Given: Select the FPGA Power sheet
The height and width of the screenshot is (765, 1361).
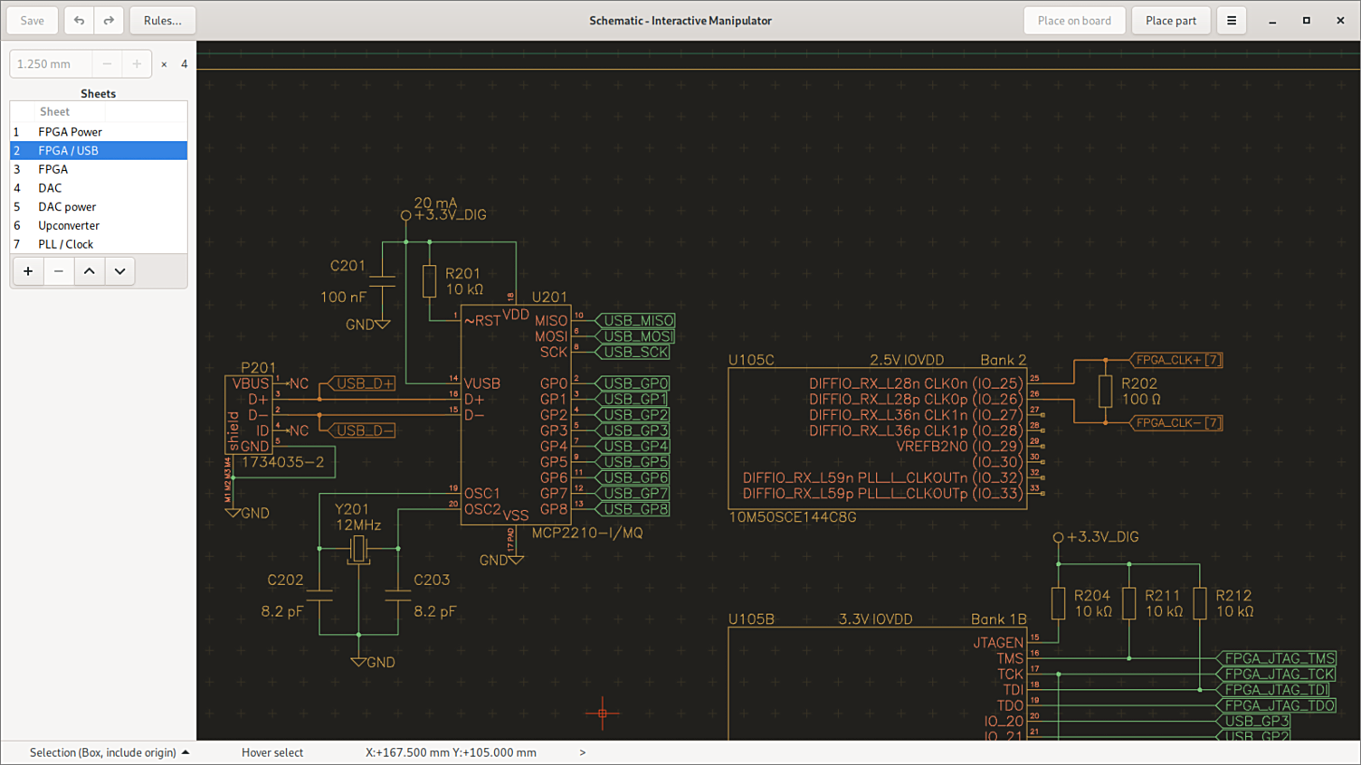Looking at the screenshot, I should [70, 132].
